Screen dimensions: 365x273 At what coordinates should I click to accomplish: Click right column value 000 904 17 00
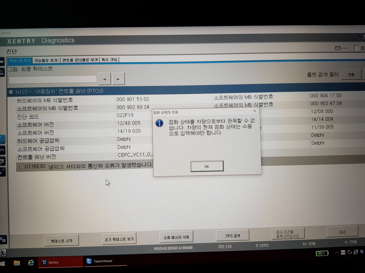point(326,96)
